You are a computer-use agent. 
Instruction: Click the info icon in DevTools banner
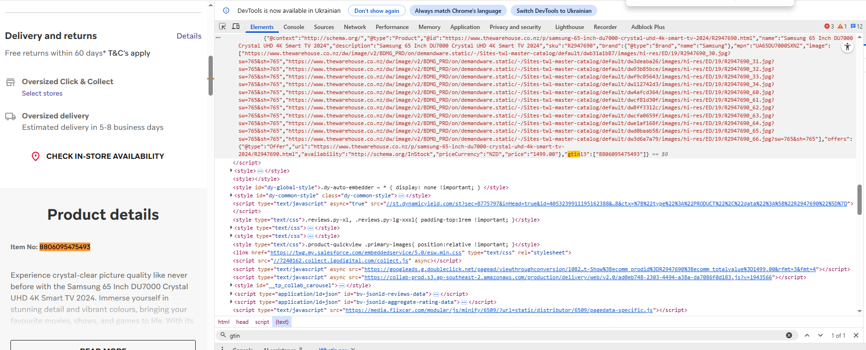pyautogui.click(x=227, y=10)
